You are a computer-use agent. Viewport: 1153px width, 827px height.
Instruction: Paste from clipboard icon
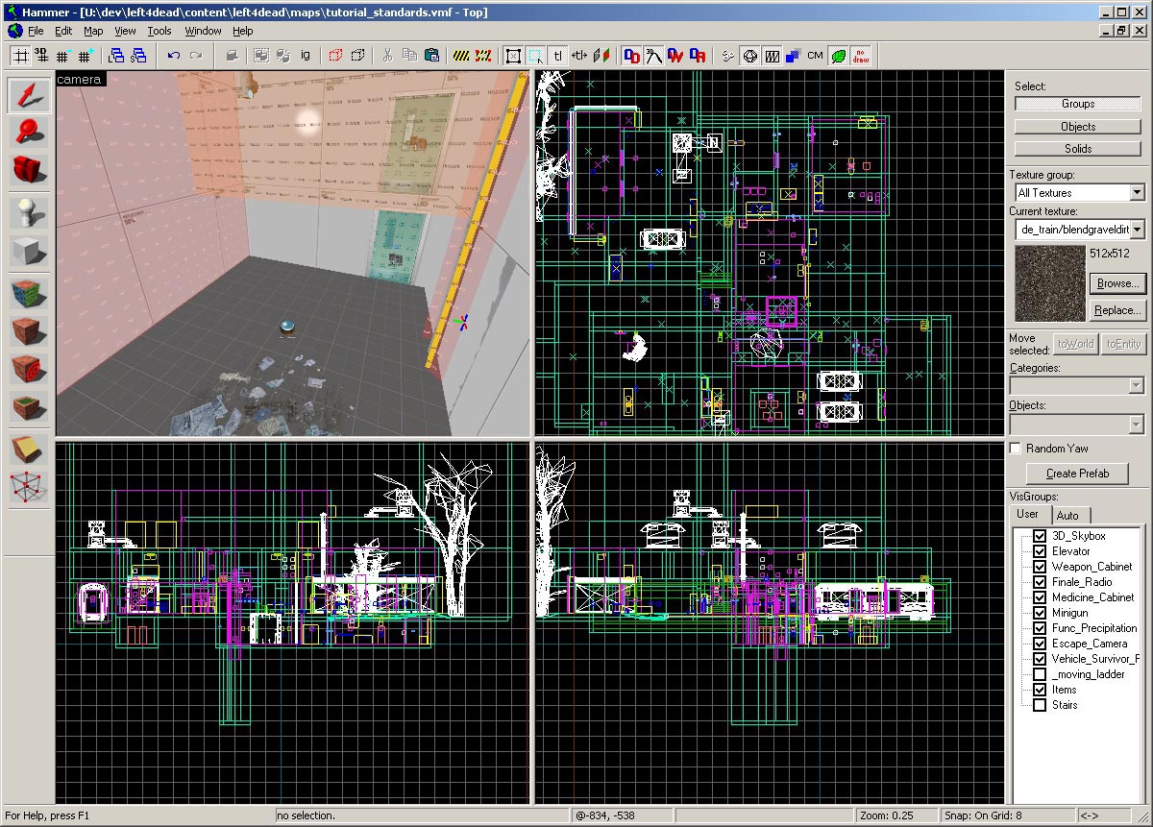pyautogui.click(x=431, y=56)
